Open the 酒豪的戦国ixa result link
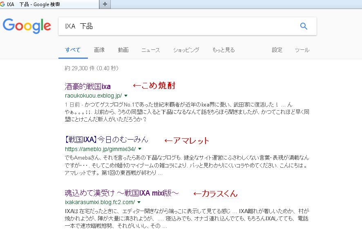The height and width of the screenshot is (238, 362). pyautogui.click(x=88, y=86)
